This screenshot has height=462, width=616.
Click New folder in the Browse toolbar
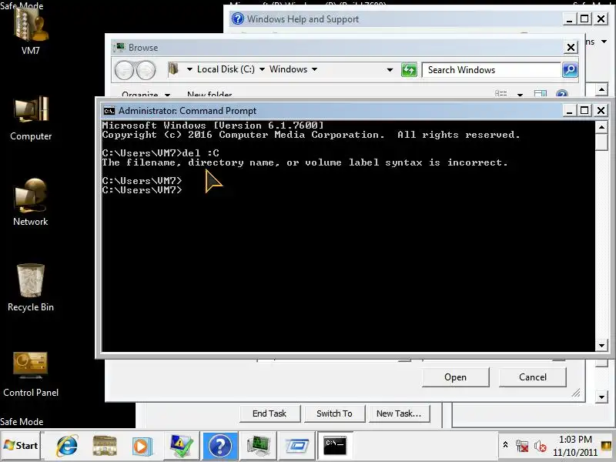(209, 94)
